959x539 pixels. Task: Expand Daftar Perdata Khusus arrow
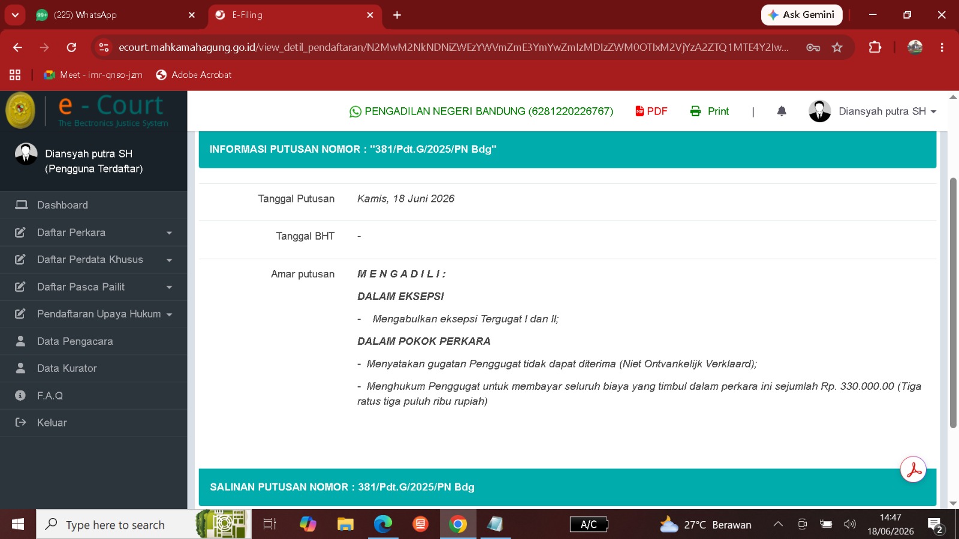[169, 260]
